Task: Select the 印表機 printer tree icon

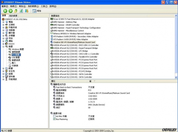Action: pyautogui.click(x=10, y=65)
